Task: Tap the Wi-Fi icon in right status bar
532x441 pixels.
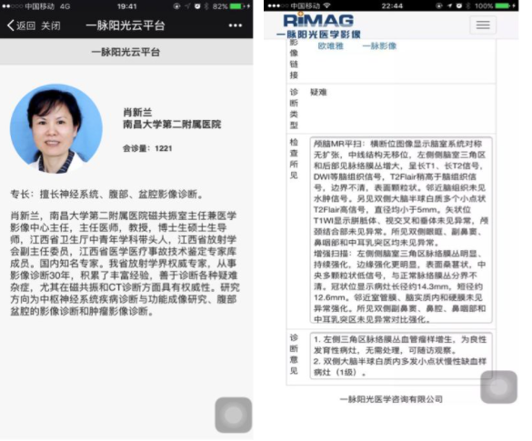Action: (327, 5)
